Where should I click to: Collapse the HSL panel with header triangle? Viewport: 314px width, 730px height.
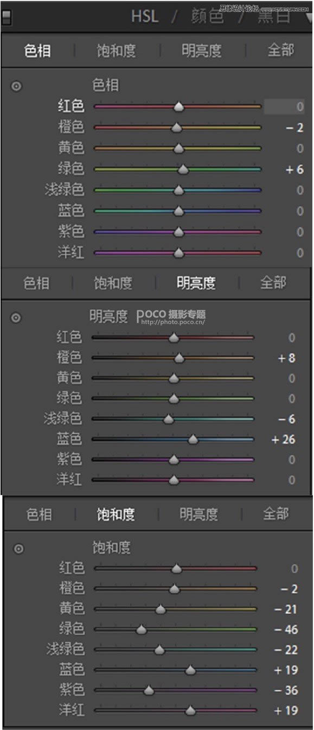pyautogui.click(x=310, y=17)
